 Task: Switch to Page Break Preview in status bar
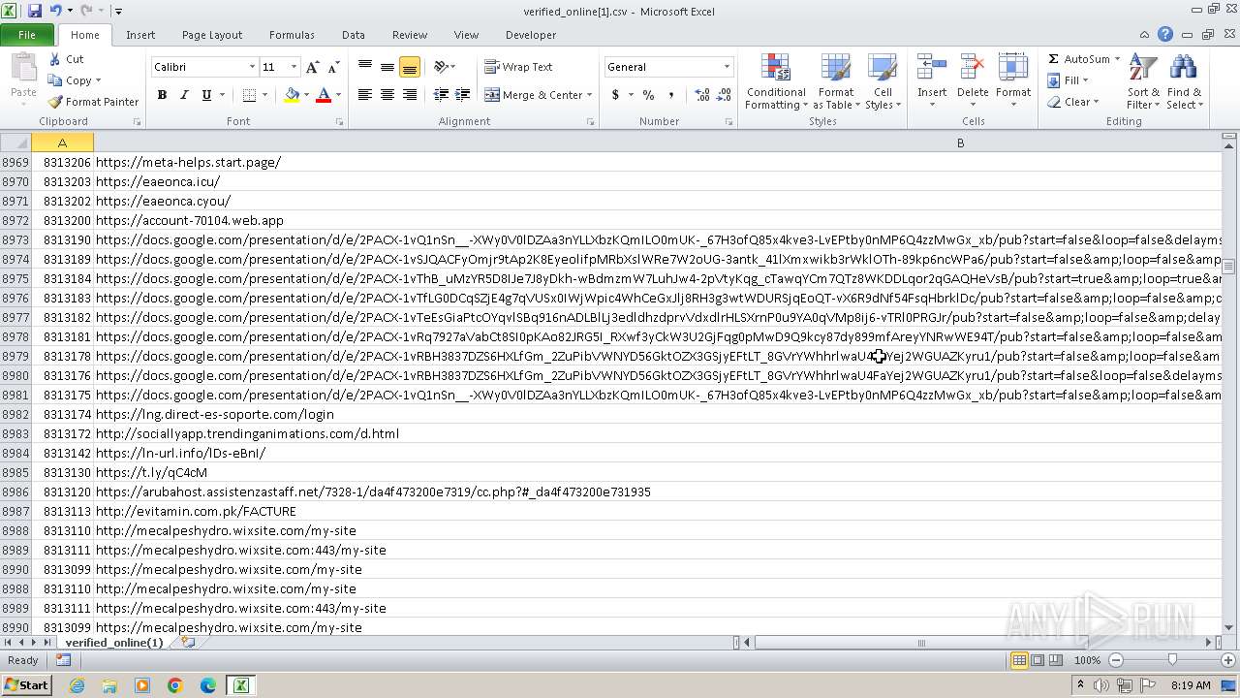1055,660
